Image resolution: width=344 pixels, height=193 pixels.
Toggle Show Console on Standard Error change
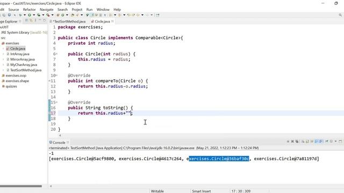pyautogui.click(x=321, y=142)
